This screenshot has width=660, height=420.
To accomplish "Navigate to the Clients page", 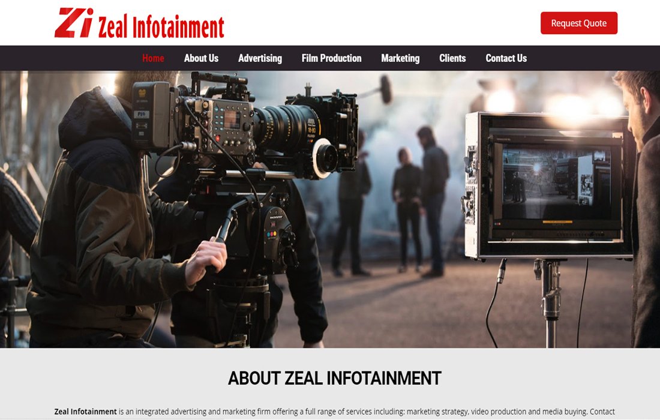I will 452,58.
